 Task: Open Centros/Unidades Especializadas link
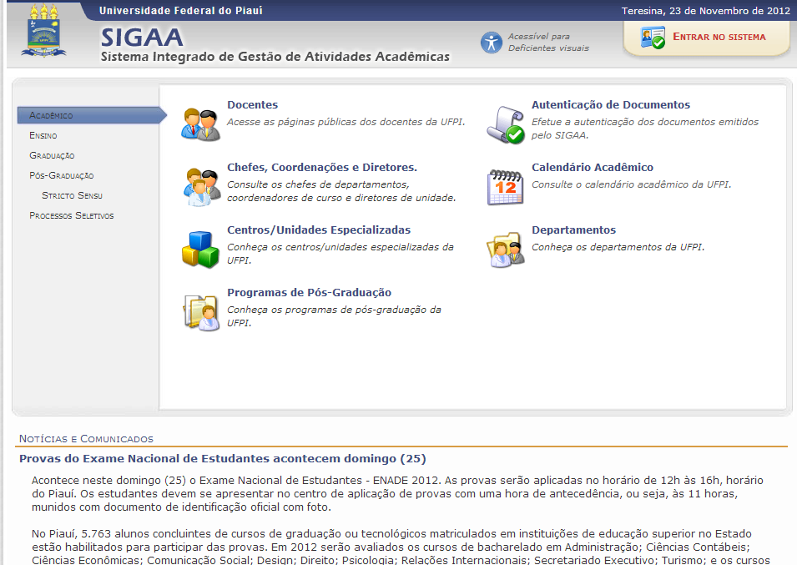coord(319,230)
